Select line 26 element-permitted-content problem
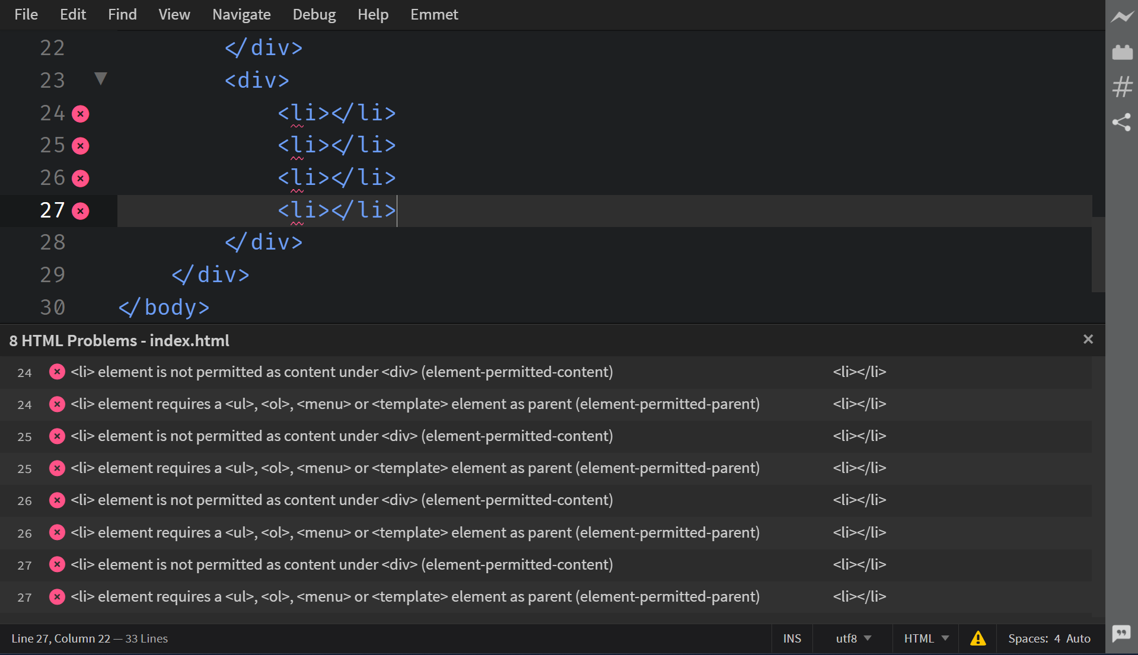1138x655 pixels. 546,500
